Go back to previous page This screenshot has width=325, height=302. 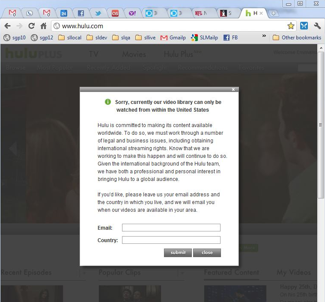pos(7,26)
